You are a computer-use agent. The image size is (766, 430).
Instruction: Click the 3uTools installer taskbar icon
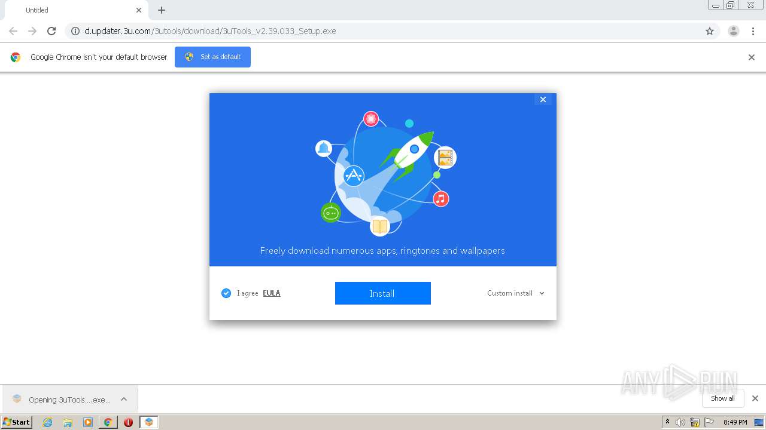[148, 422]
